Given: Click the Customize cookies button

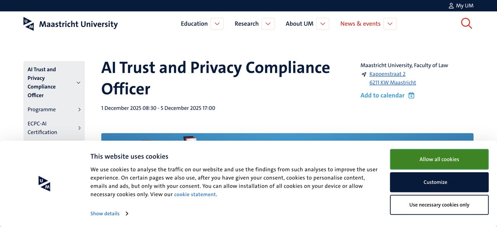Looking at the screenshot, I should pos(439,182).
